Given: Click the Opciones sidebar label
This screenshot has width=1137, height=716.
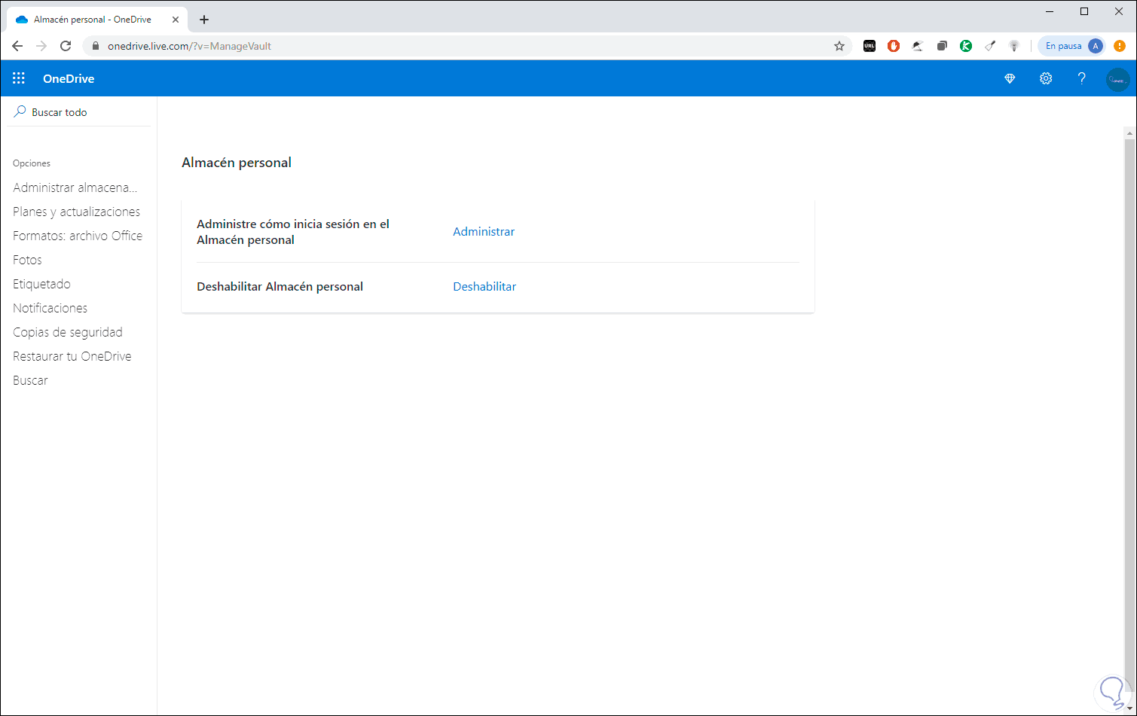Looking at the screenshot, I should click(x=32, y=163).
